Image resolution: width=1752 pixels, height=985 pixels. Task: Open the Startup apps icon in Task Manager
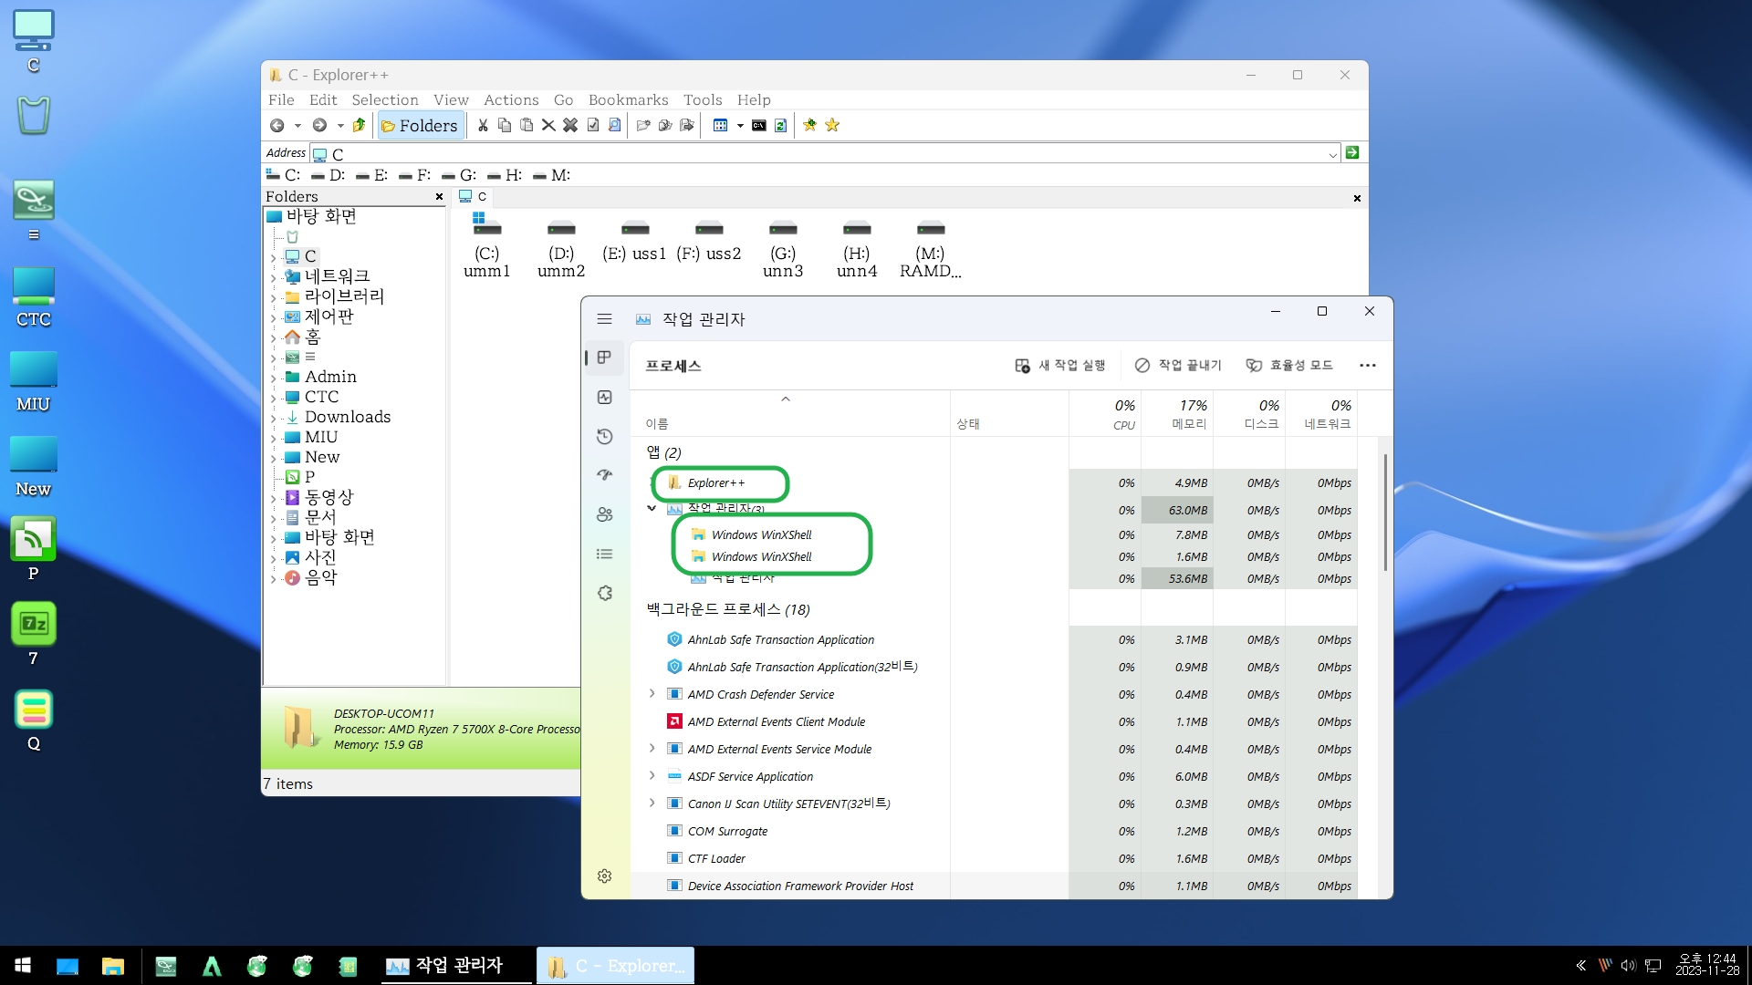click(x=604, y=475)
